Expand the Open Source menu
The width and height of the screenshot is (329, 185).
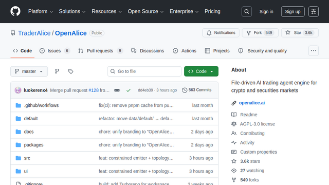[x=145, y=11]
